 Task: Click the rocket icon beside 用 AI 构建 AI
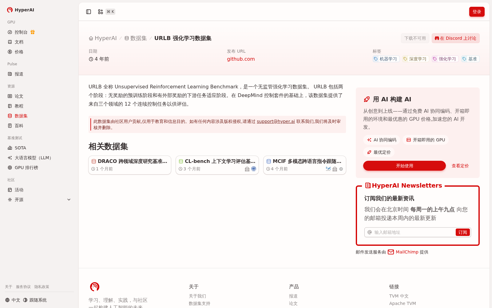(367, 99)
